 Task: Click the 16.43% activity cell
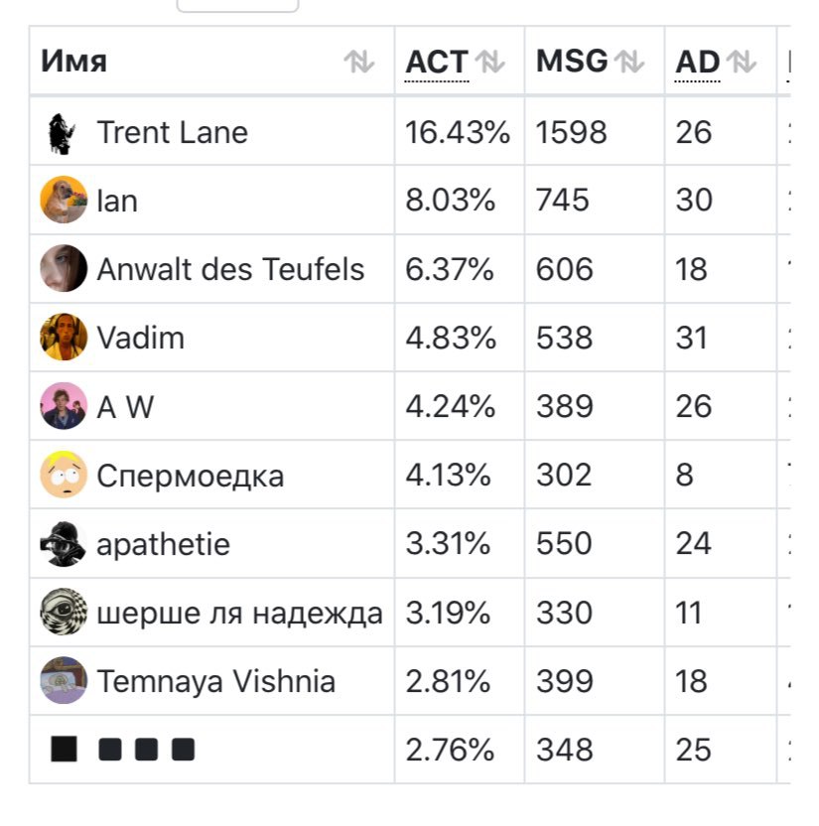tap(458, 132)
